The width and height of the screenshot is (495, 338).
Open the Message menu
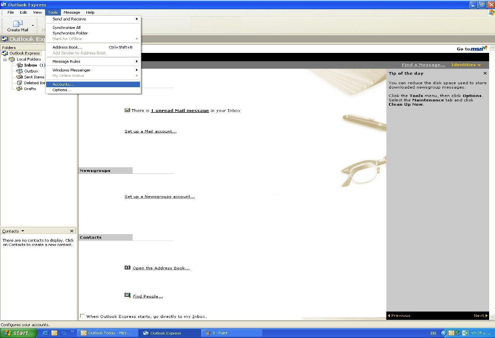[x=72, y=12]
